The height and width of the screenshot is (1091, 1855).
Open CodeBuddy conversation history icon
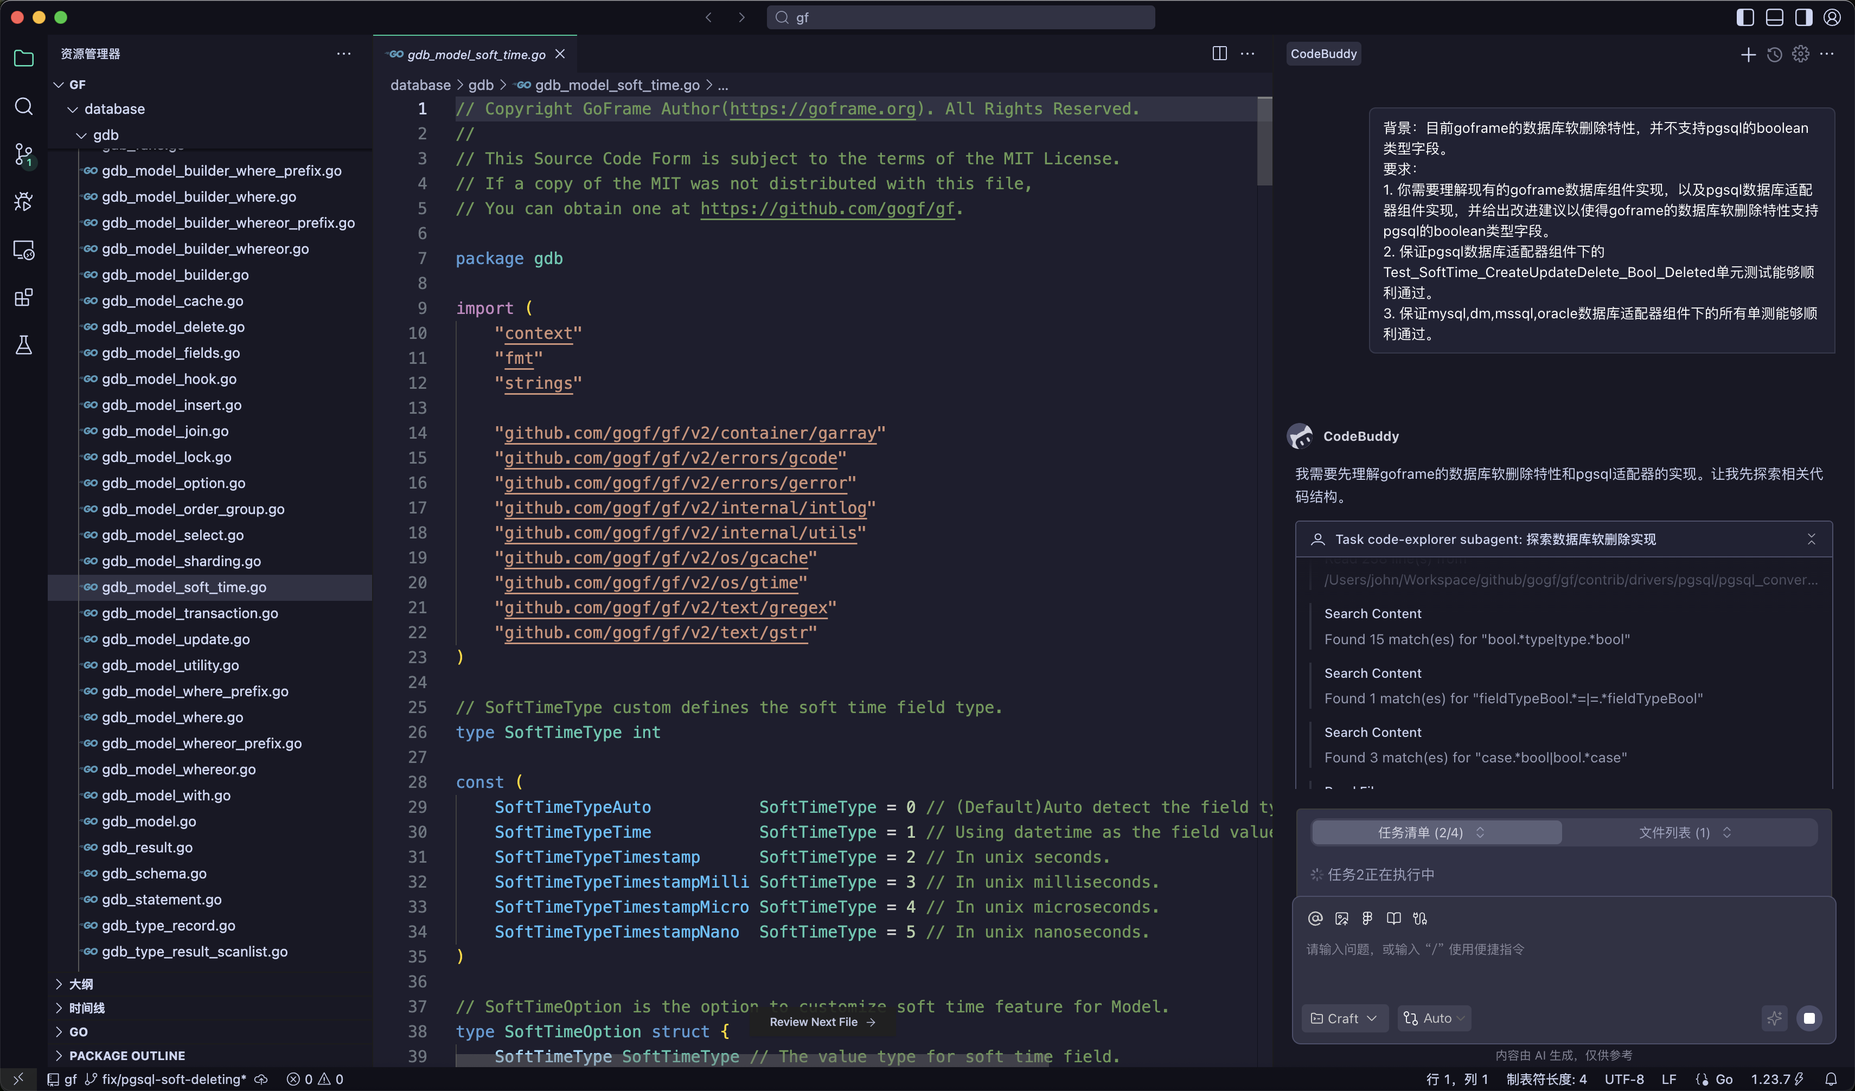pos(1774,54)
